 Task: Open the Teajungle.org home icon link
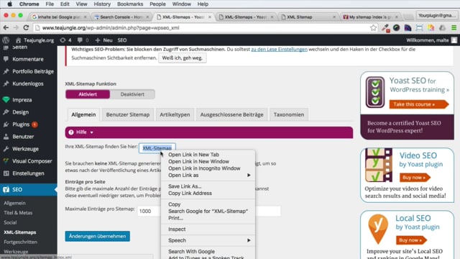pyautogui.click(x=18, y=40)
